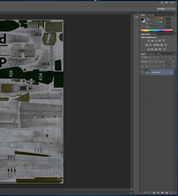This screenshot has height=196, width=178.
Task: Toggle lock position in Layers panel
Action: pos(154,66)
